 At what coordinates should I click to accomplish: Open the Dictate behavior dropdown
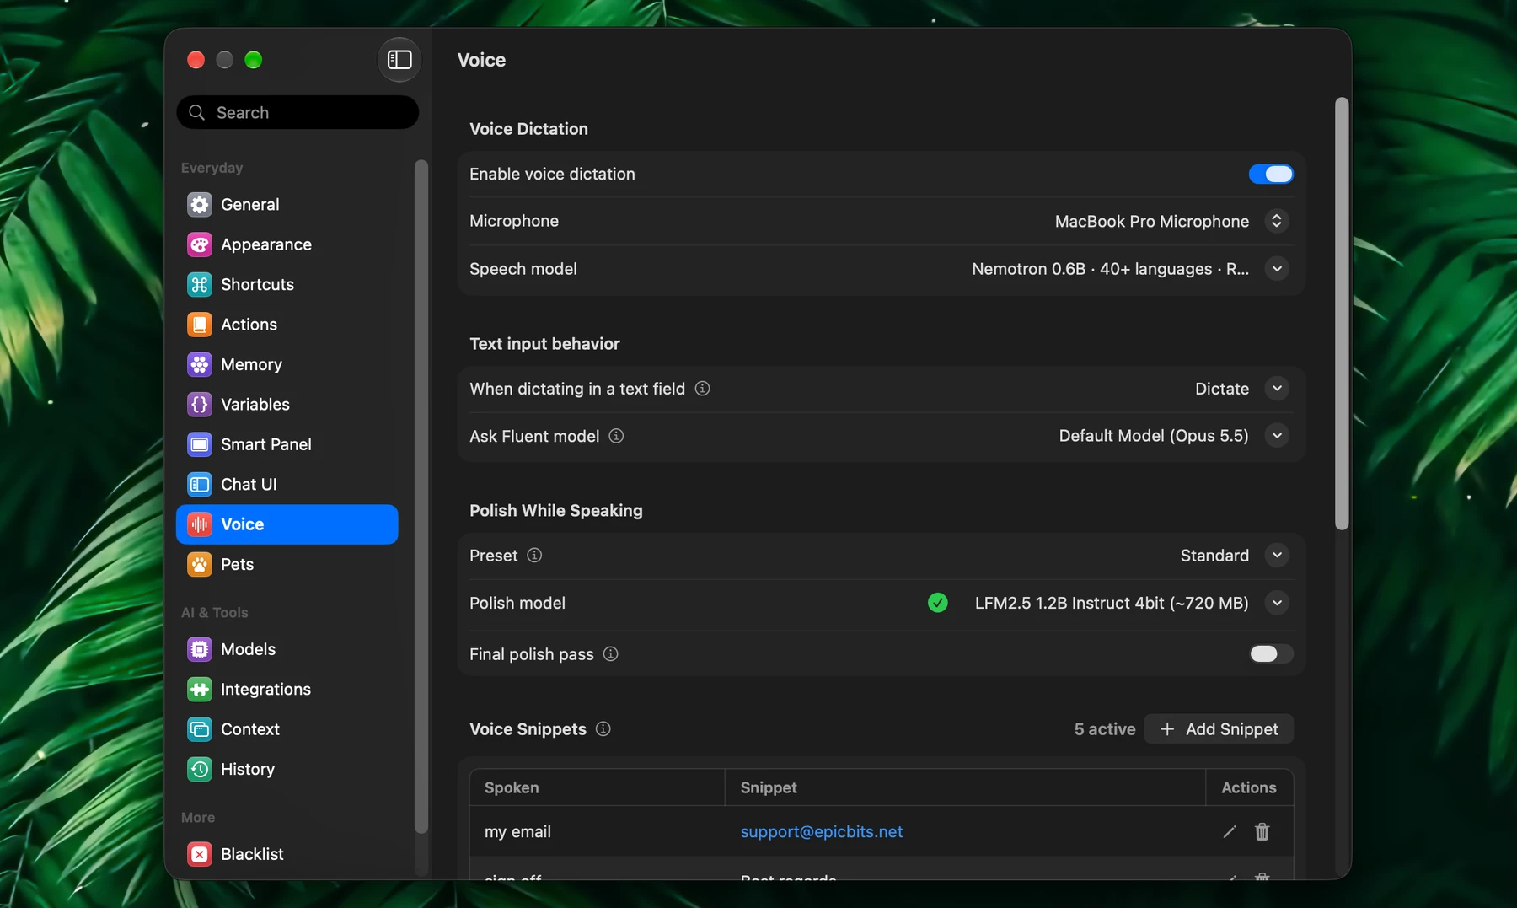1277,389
